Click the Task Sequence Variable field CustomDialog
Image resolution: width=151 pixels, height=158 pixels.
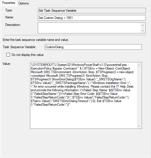click(93, 47)
